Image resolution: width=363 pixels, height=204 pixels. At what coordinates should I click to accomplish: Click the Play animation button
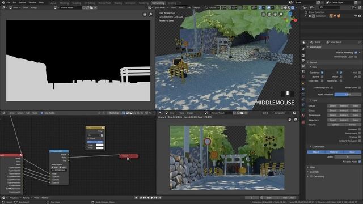click(x=152, y=198)
